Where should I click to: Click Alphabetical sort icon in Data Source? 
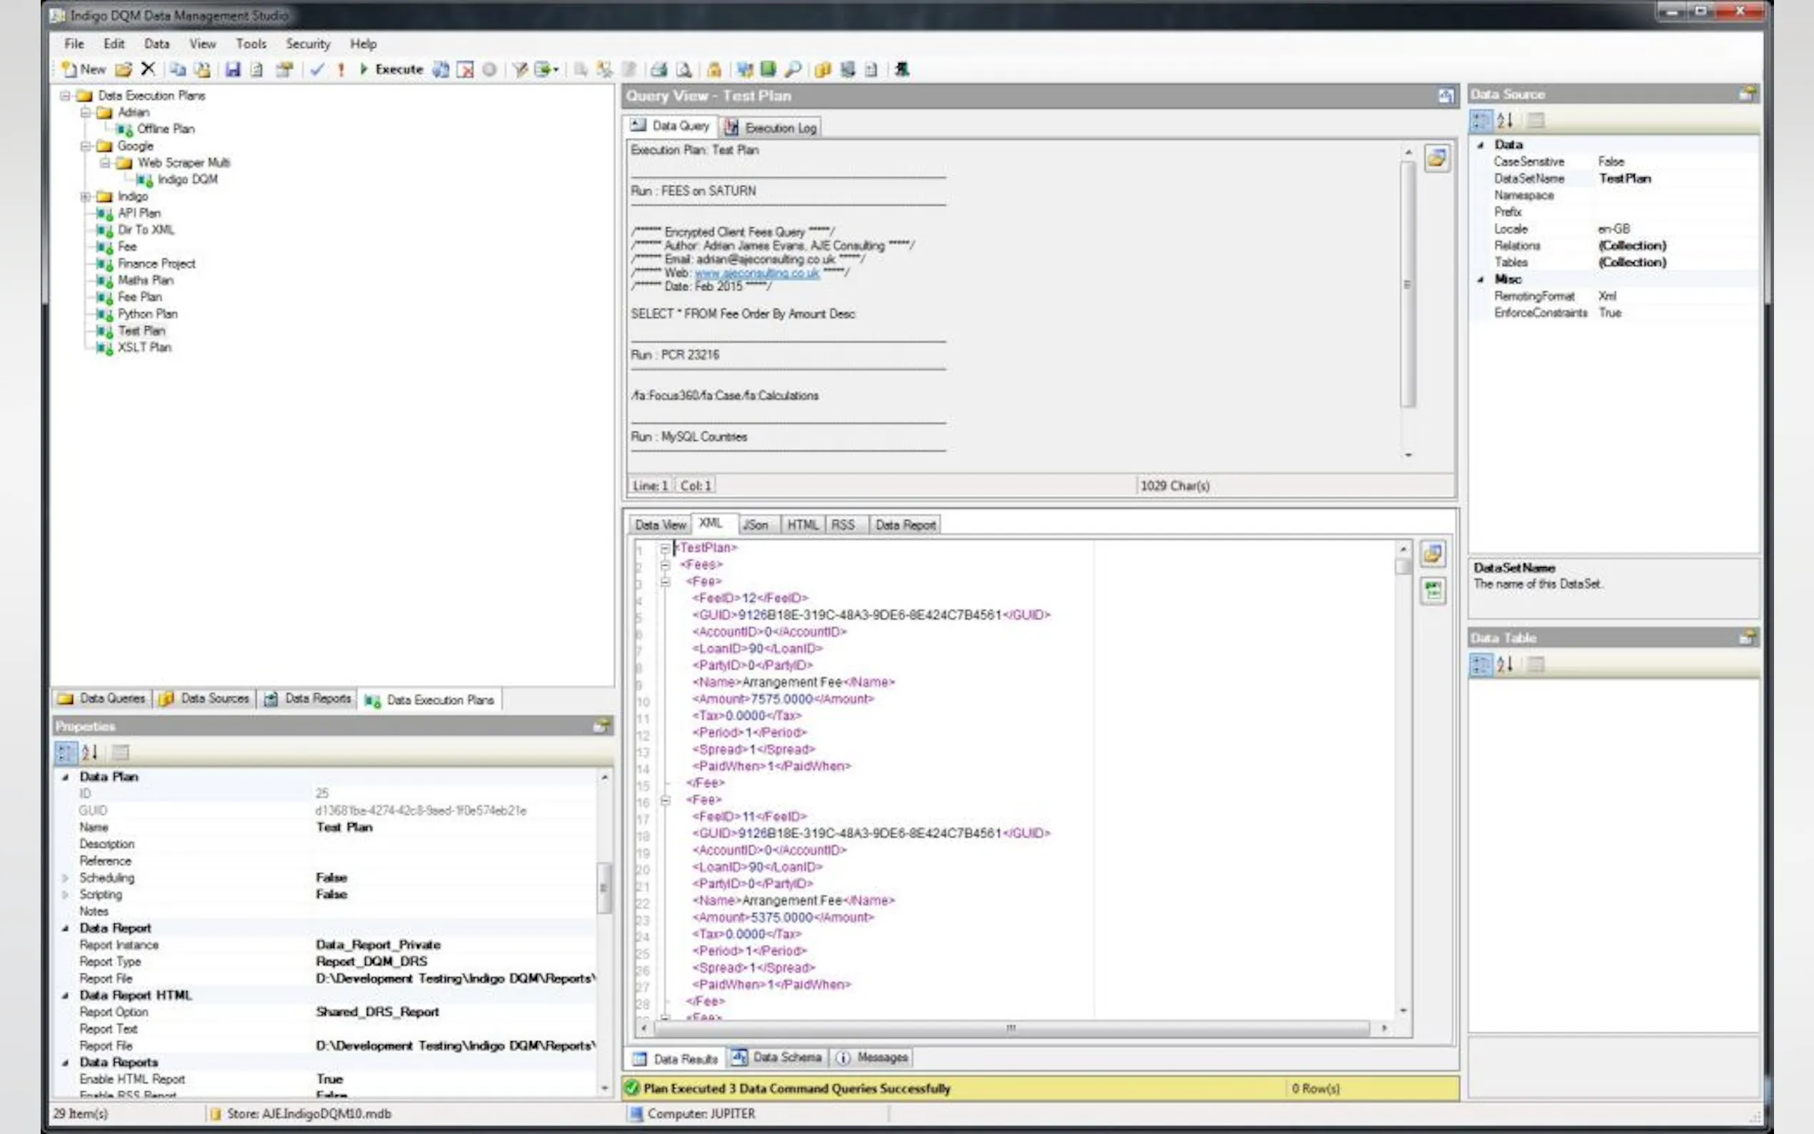(x=1504, y=120)
